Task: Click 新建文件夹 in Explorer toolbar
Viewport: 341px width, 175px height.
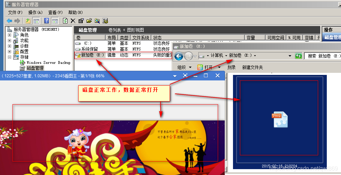Action: [x=252, y=67]
